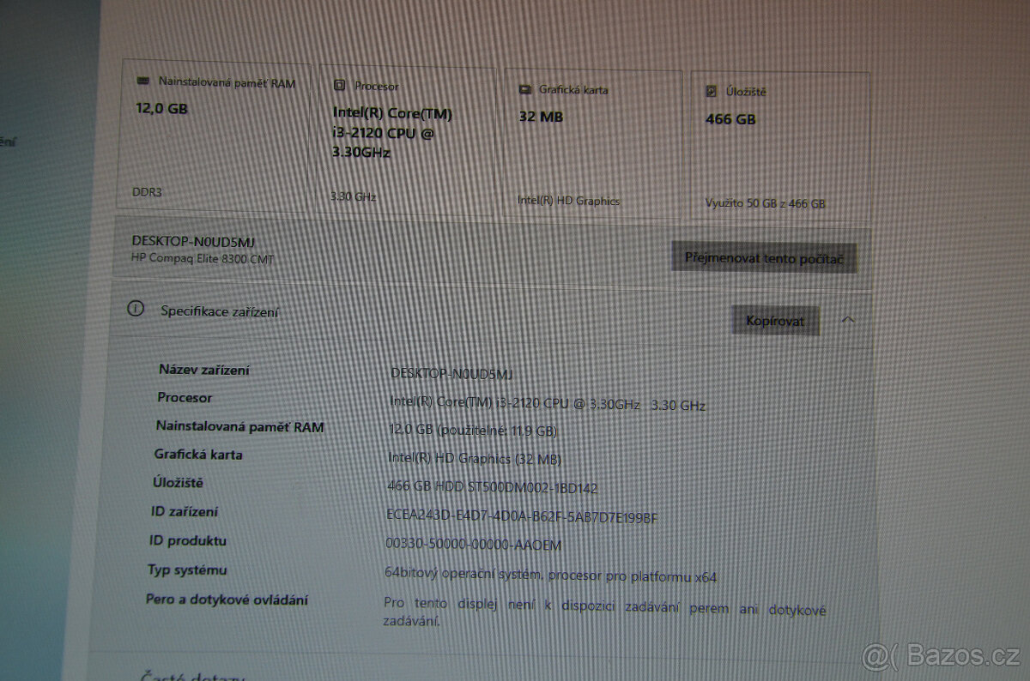
Task: Open the Nainstalovaná paměť RAM card
Action: (215, 137)
